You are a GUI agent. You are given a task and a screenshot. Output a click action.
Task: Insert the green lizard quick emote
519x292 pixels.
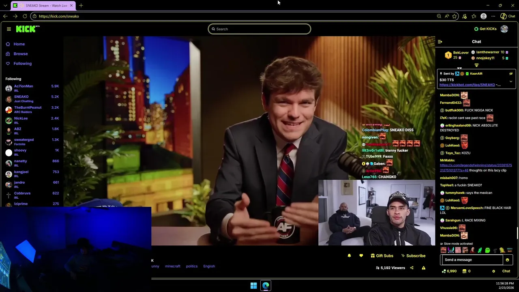(480, 250)
